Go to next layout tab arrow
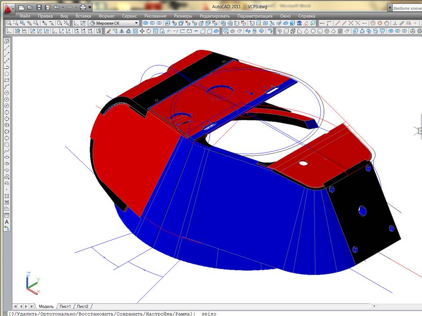Screen dimensions: 422x316 click(26, 306)
